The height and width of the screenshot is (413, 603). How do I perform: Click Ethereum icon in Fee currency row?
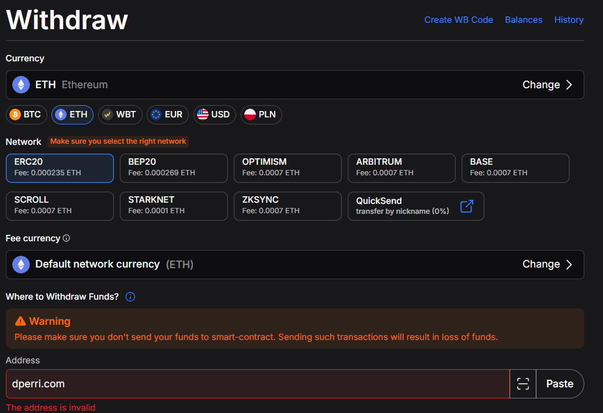[x=21, y=265]
